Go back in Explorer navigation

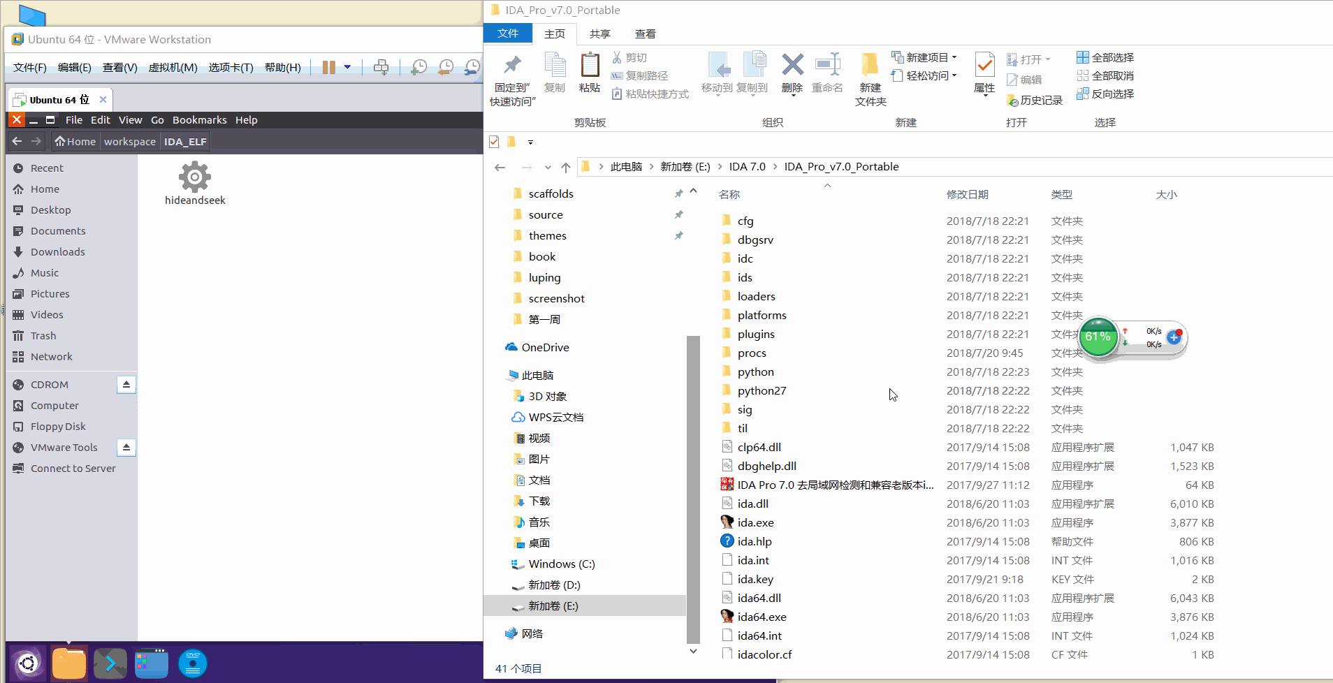point(500,167)
